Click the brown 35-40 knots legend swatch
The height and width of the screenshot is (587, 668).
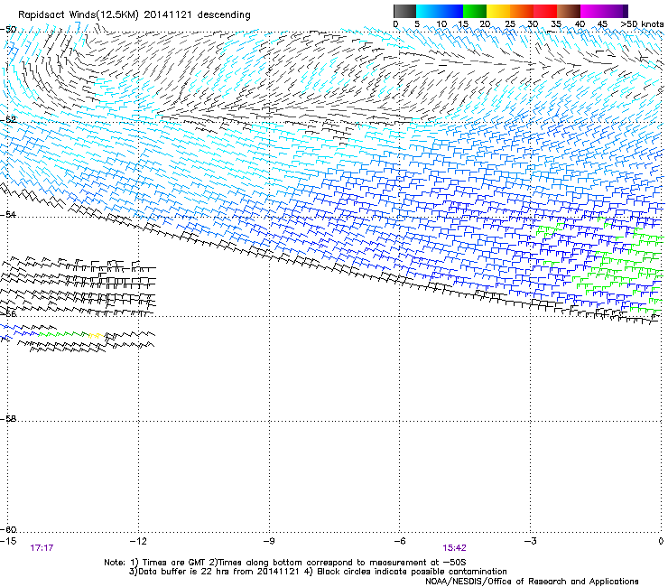pos(569,11)
